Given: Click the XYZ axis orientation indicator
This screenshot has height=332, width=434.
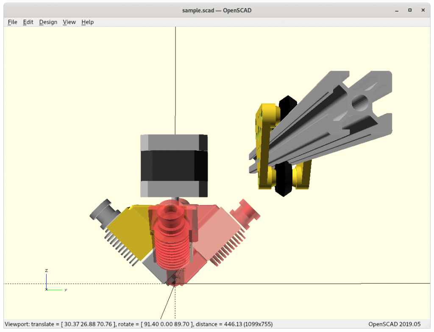Looking at the screenshot, I should (56, 280).
